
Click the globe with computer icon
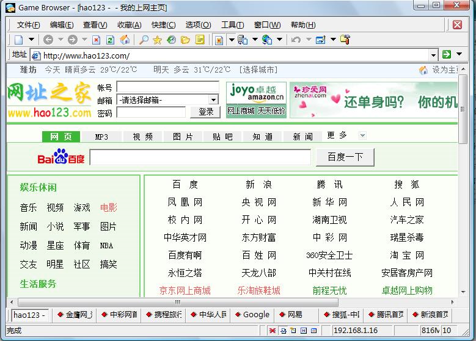click(267, 40)
